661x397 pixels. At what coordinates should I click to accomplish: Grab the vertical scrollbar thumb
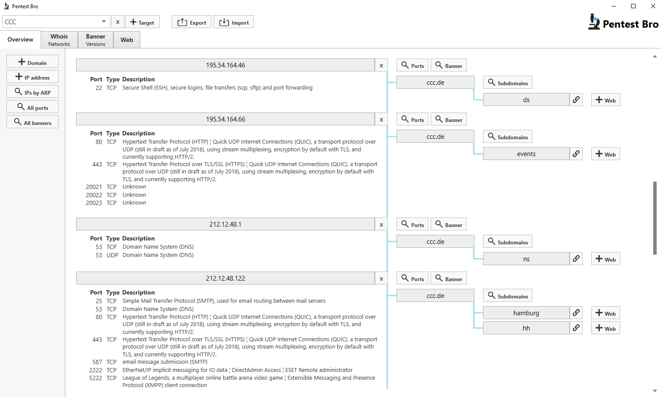point(655,218)
